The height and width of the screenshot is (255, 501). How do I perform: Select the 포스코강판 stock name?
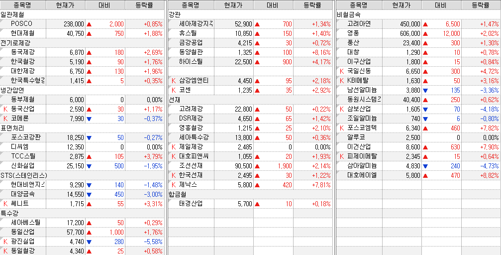[x=25, y=137]
